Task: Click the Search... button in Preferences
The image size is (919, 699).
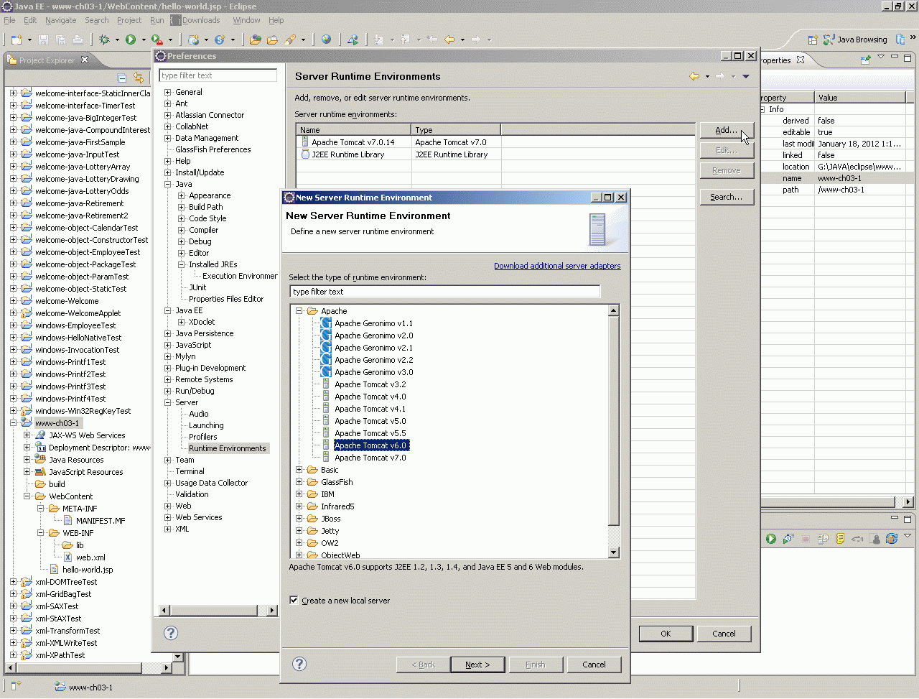Action: click(x=727, y=197)
